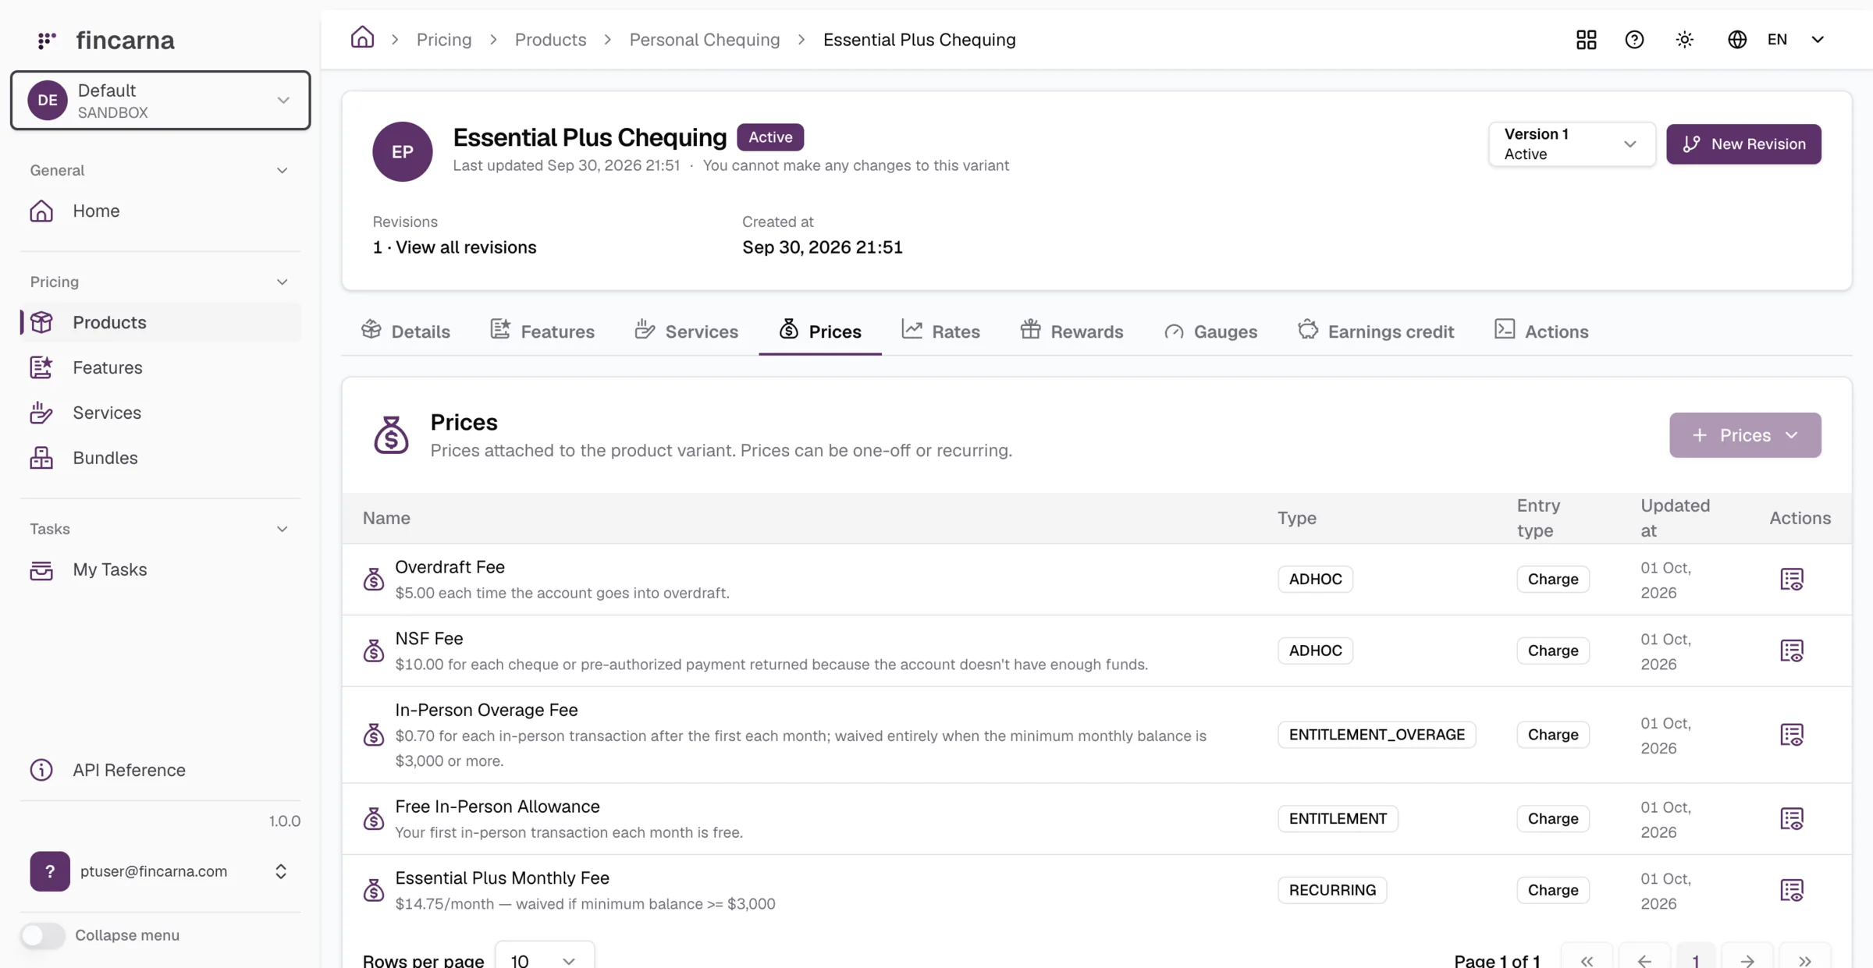Click the My Tasks inbox icon

(x=41, y=570)
